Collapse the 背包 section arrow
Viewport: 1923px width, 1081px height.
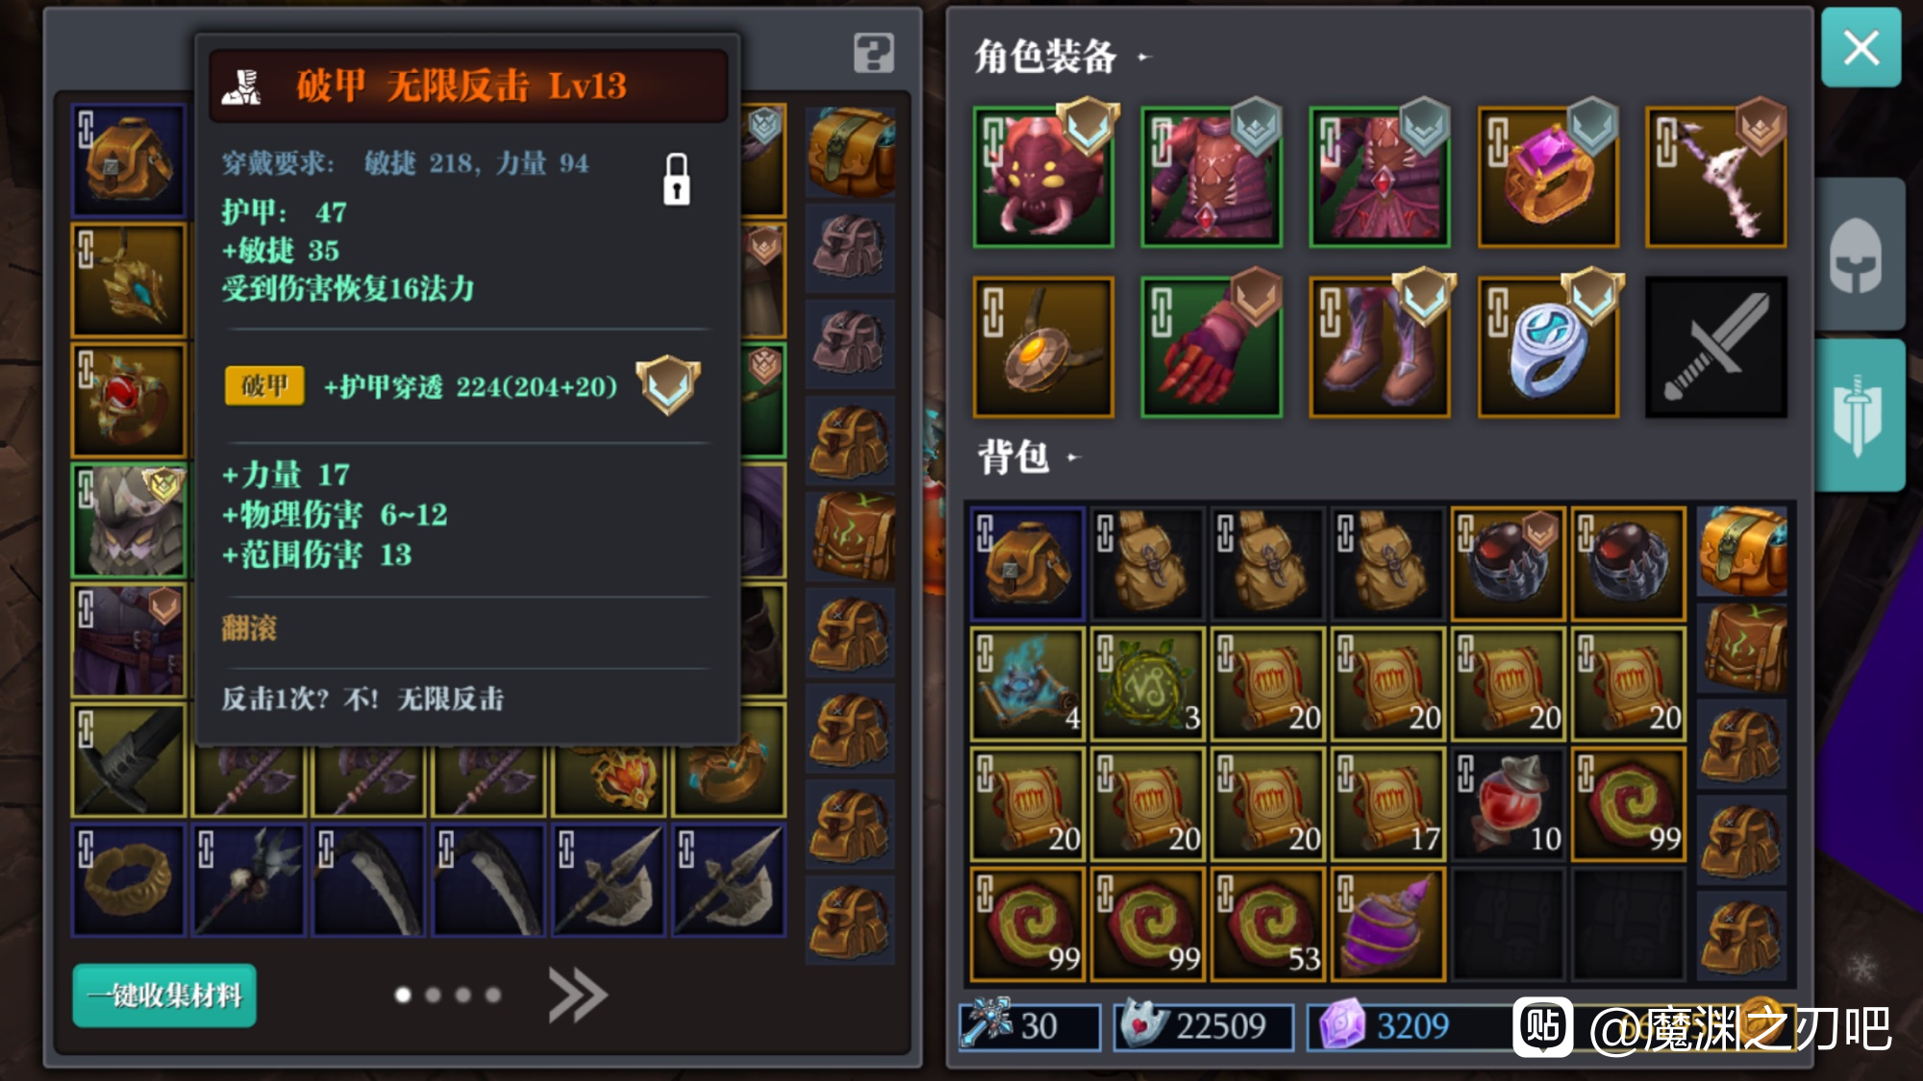(1074, 457)
